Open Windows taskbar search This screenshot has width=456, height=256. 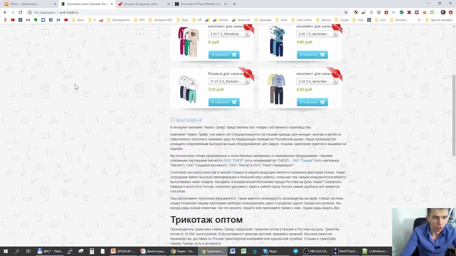tap(17, 251)
